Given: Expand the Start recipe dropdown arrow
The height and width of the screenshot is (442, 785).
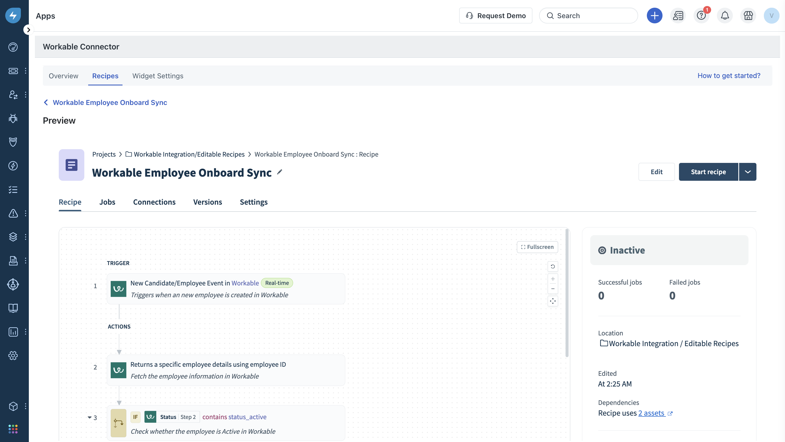Looking at the screenshot, I should tap(748, 172).
